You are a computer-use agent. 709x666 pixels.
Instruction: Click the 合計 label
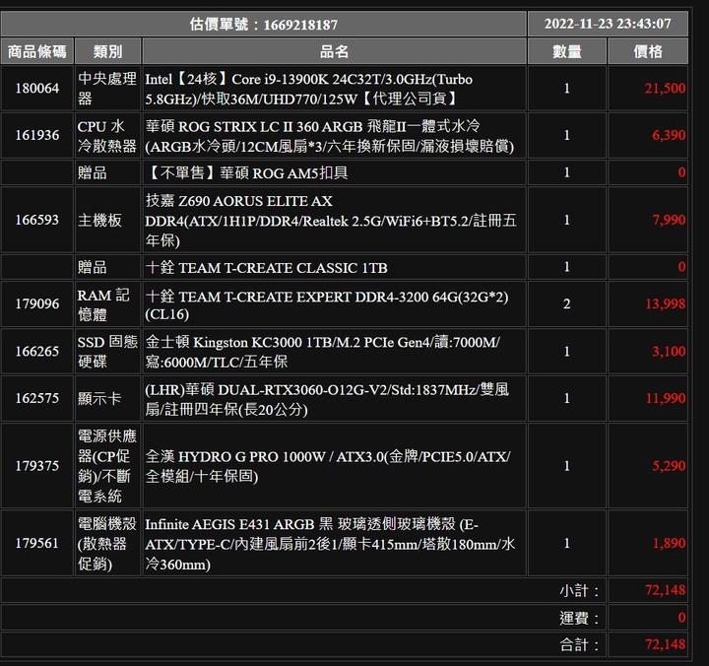pos(579,644)
